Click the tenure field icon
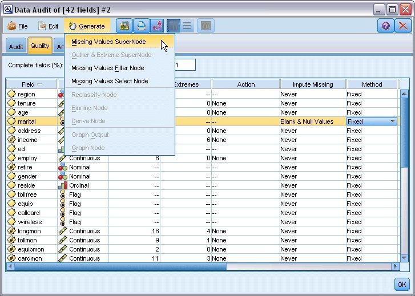This screenshot has width=415, height=296. pyautogui.click(x=11, y=103)
